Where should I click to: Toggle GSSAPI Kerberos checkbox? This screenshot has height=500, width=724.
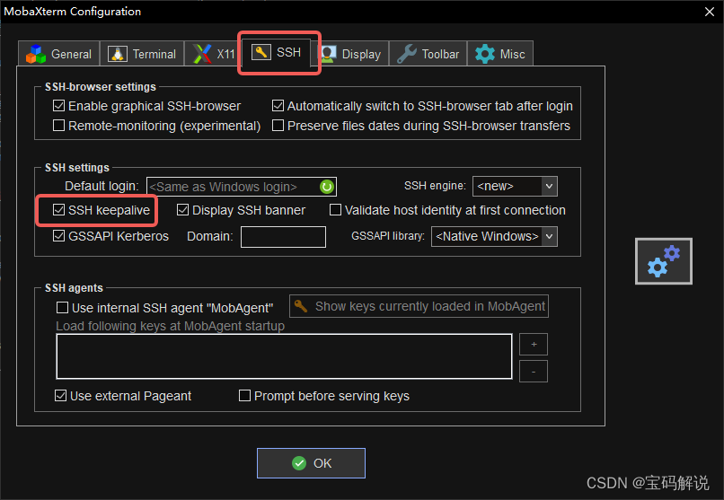(58, 236)
